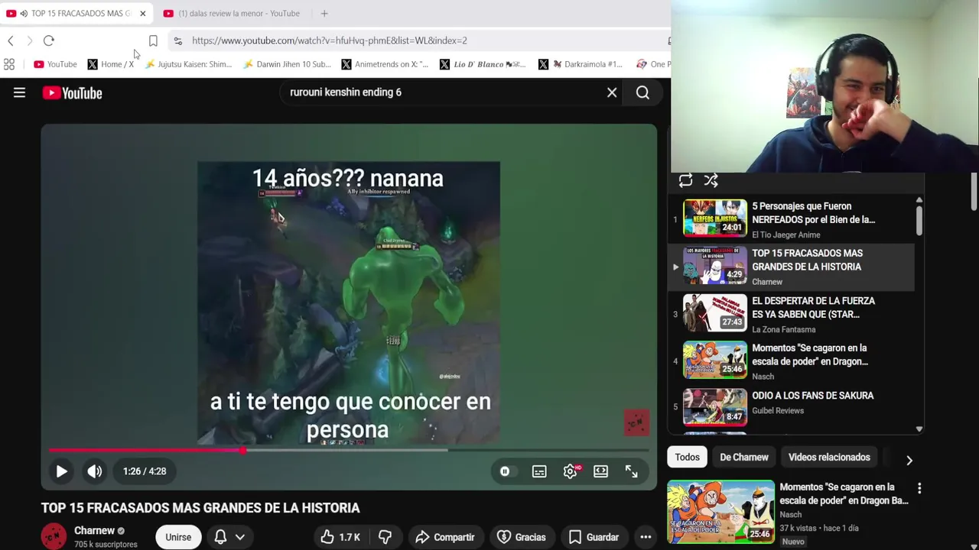Enter fullscreen mode
This screenshot has width=979, height=550.
pyautogui.click(x=631, y=471)
